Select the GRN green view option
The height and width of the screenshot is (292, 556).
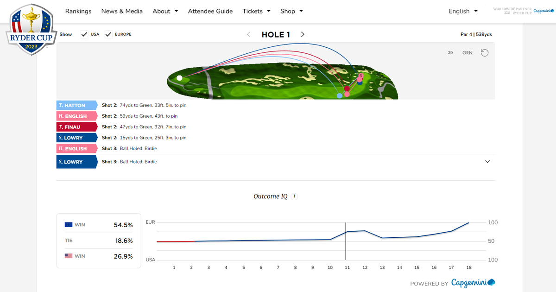point(467,53)
